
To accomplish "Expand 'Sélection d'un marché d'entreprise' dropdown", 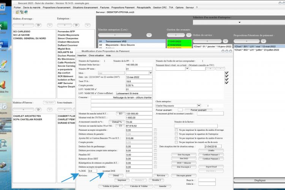I will pos(239,22).
